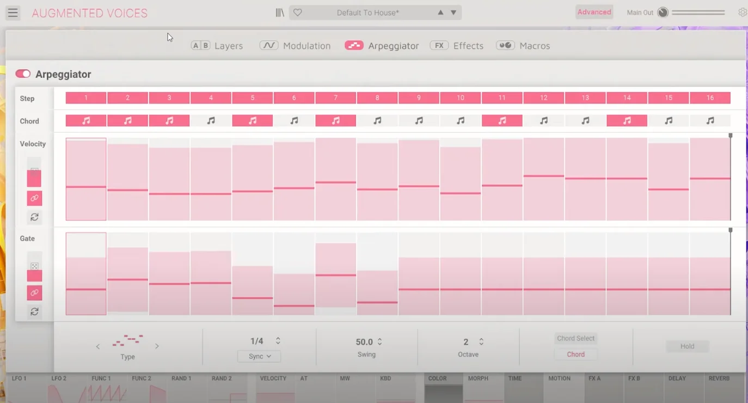
Task: Open the settings gear icon
Action: coord(742,12)
